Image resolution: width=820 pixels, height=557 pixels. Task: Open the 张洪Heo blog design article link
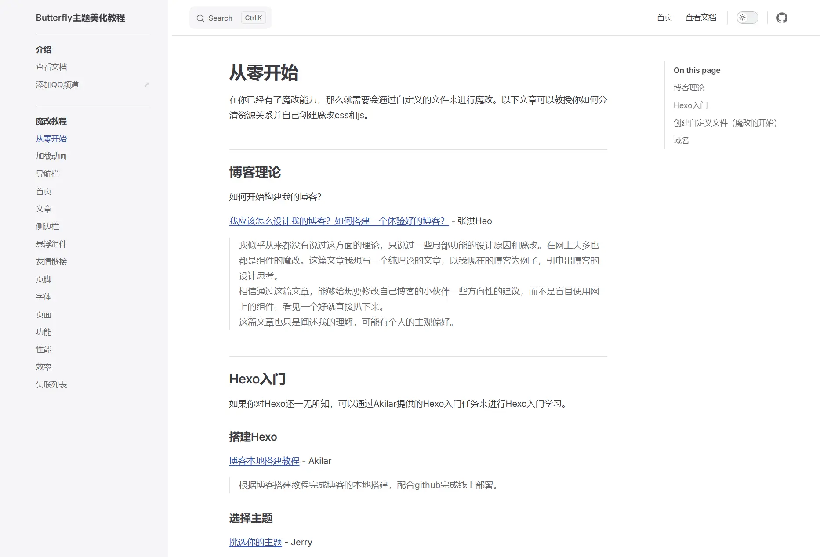tap(338, 221)
